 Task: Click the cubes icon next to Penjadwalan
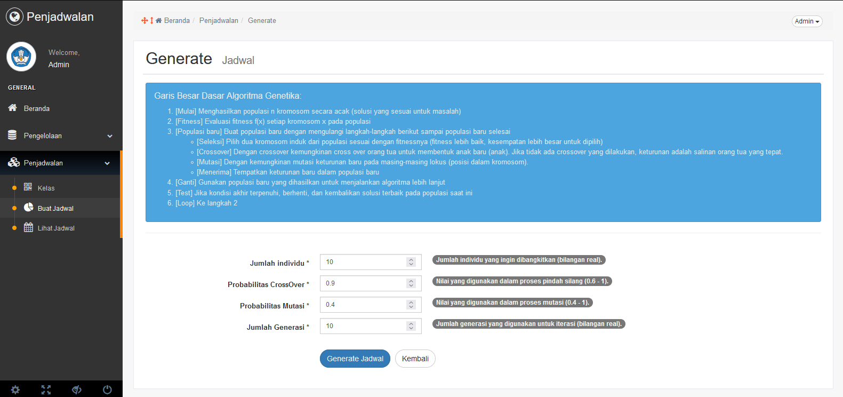pyautogui.click(x=14, y=162)
